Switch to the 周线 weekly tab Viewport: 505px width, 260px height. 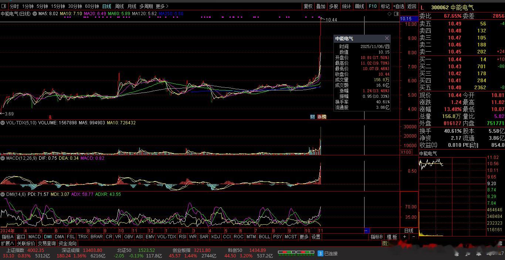(119, 6)
